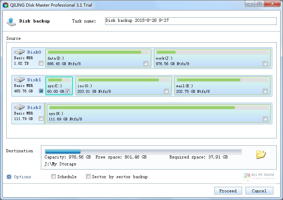Click the Disk2 label text
Image resolution: width=283 pixels, height=200 pixels.
(x=34, y=108)
